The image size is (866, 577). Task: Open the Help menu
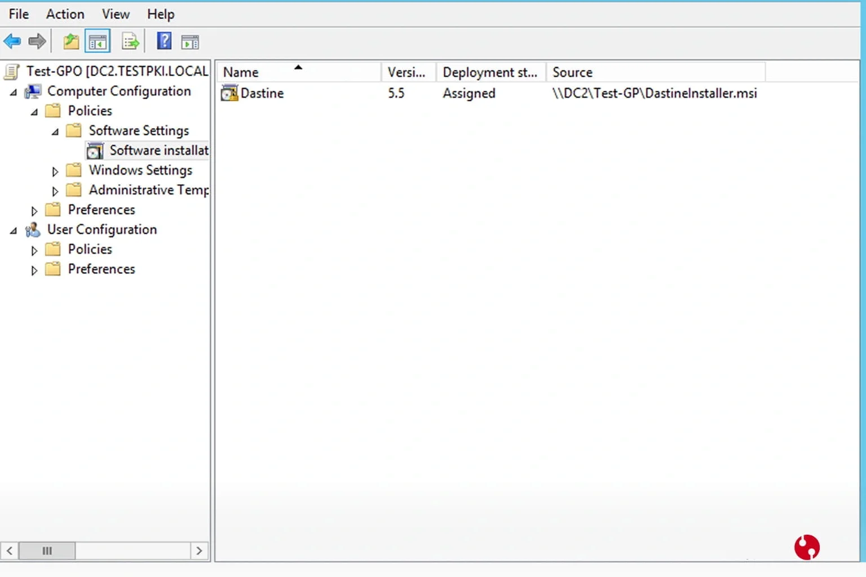coord(161,14)
